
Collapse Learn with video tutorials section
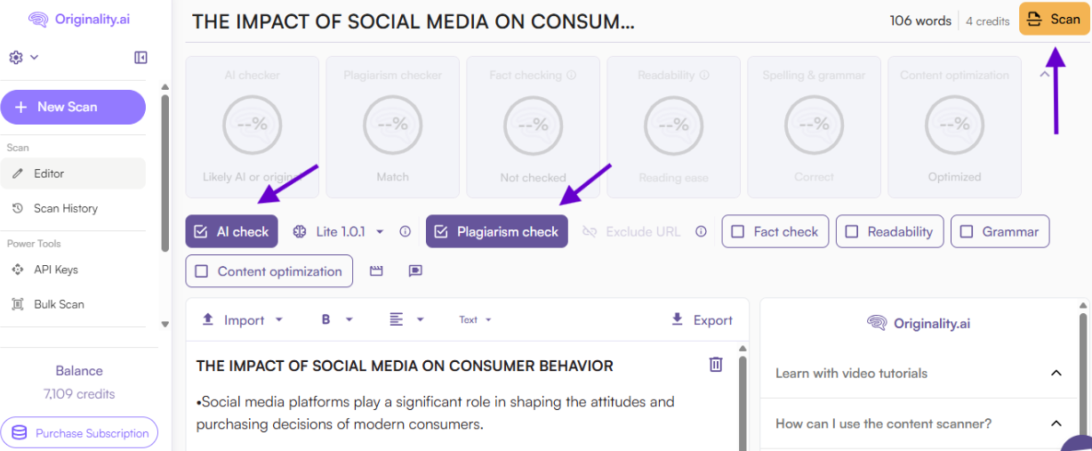coord(1056,373)
